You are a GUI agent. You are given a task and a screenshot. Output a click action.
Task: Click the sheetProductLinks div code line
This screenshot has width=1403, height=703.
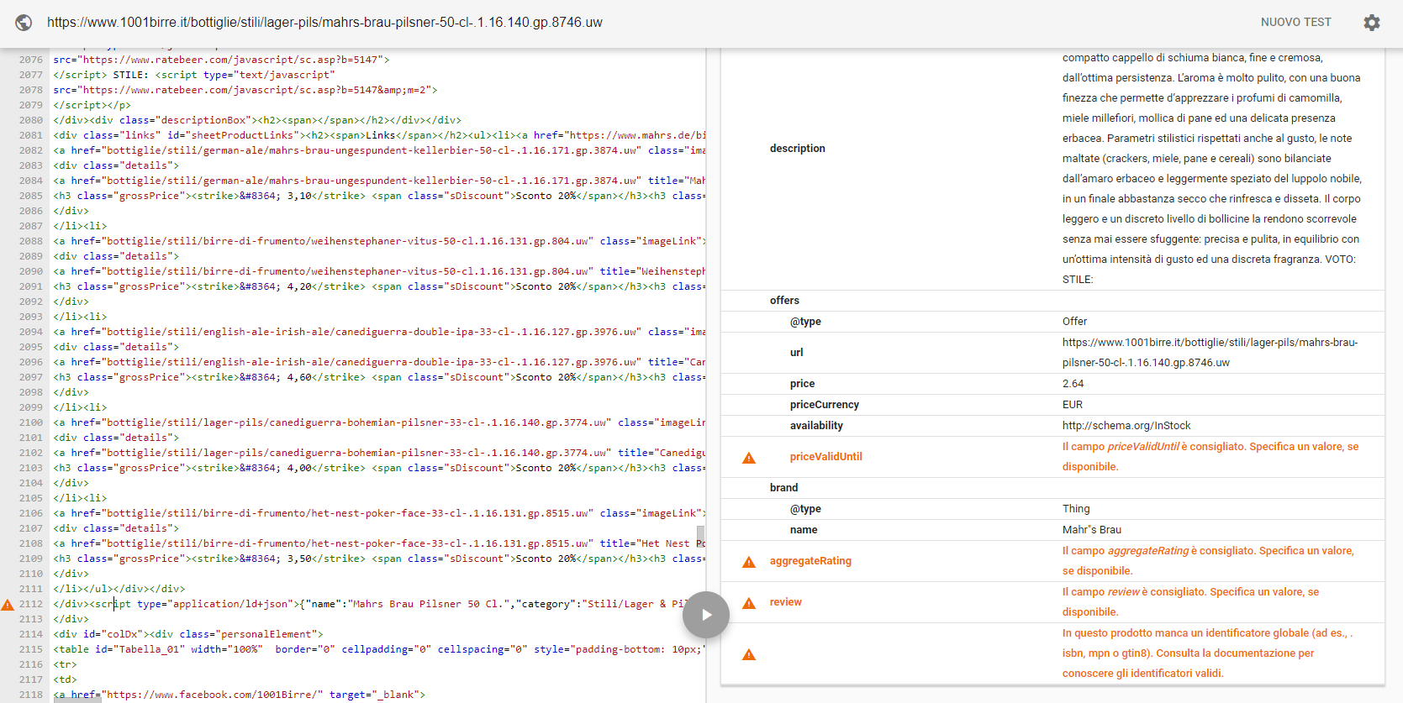tap(378, 135)
